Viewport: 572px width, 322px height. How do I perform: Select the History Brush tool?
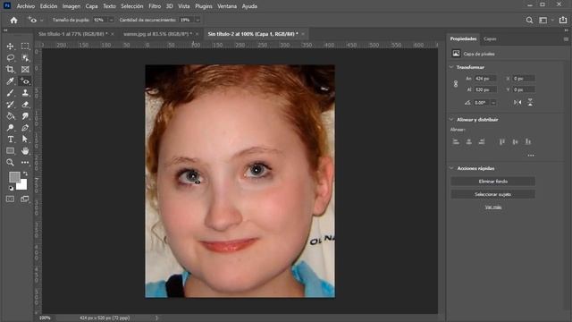tap(10, 105)
